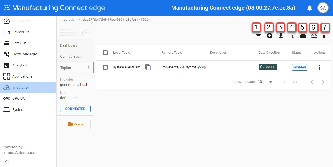Add a new topic with plus icon

[270, 36]
